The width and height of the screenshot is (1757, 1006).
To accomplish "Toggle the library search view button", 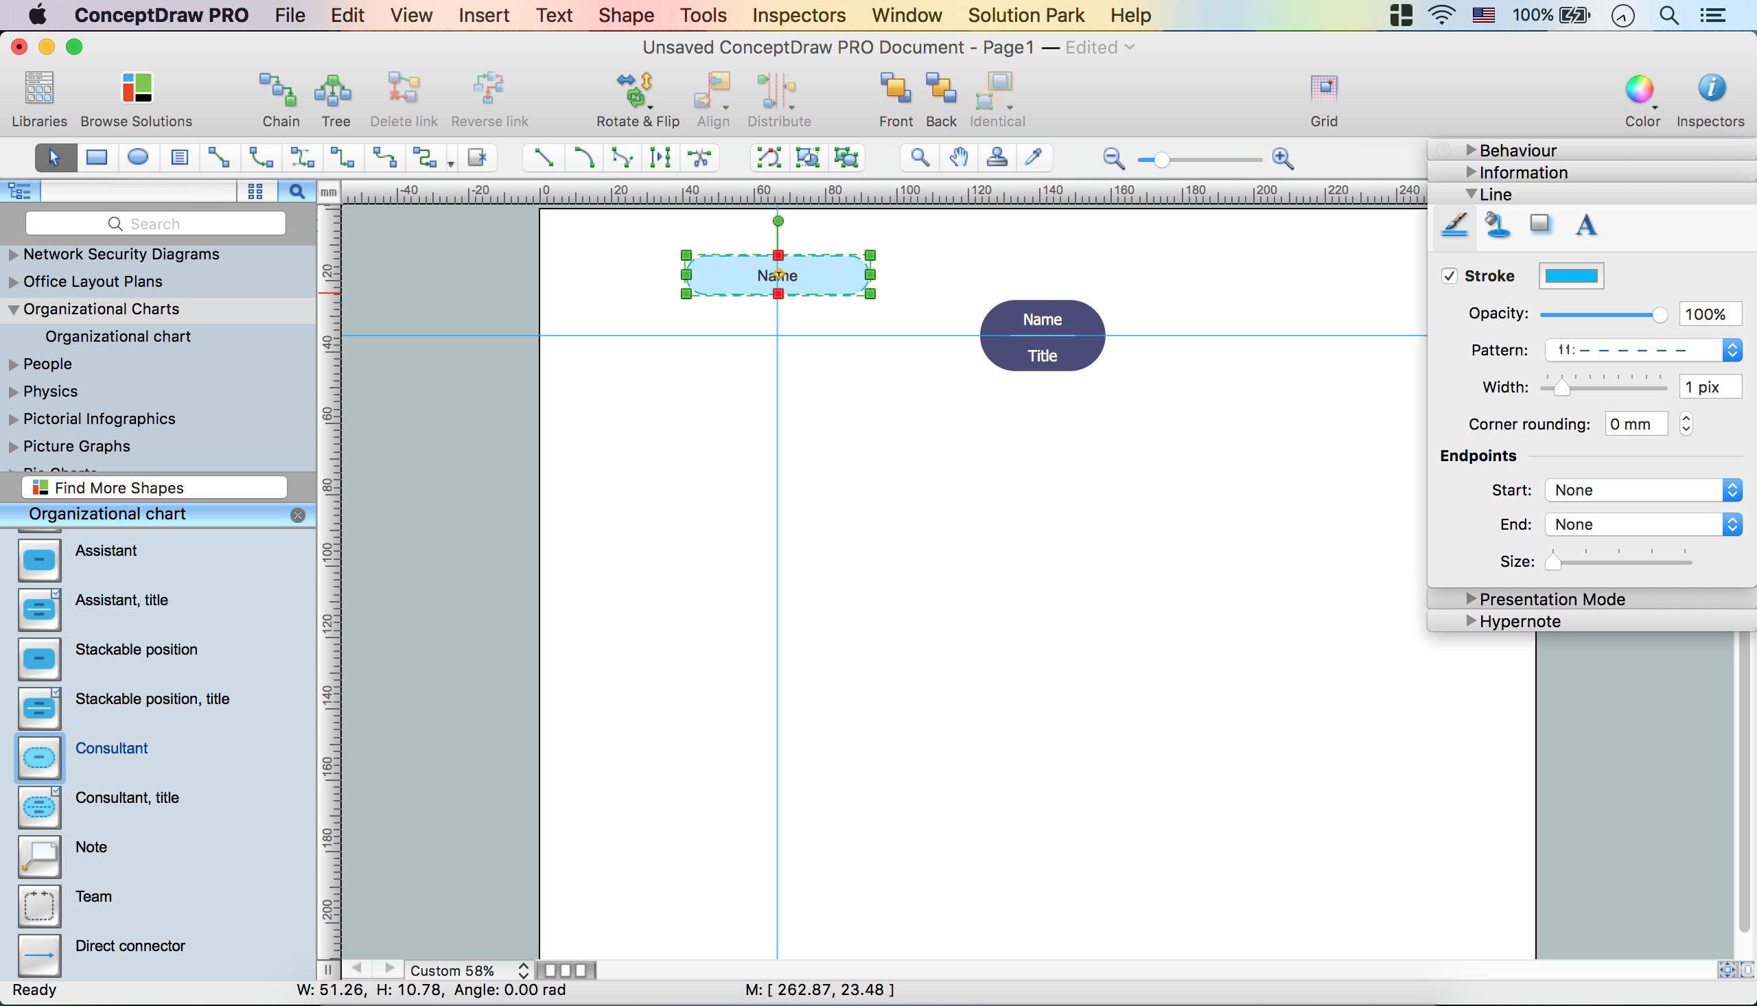I will click(x=296, y=191).
